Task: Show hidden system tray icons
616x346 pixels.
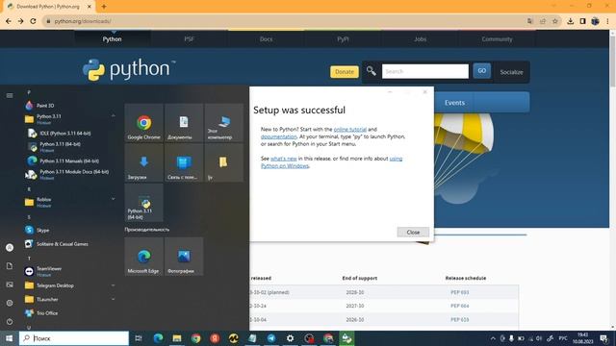Action: (x=493, y=338)
